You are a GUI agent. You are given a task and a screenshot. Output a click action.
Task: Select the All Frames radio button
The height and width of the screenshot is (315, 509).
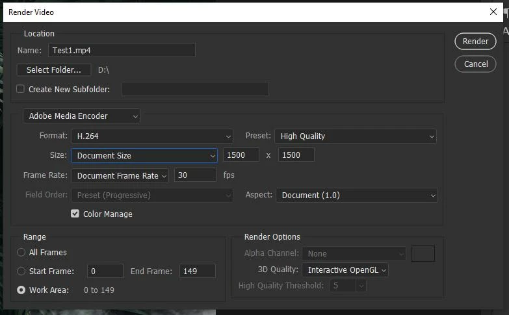tap(21, 252)
